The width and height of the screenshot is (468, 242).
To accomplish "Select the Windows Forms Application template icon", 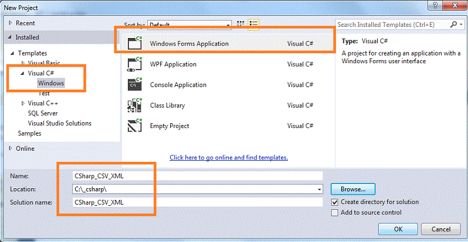I will pyautogui.click(x=135, y=43).
